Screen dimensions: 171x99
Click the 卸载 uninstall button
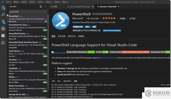click(94, 27)
